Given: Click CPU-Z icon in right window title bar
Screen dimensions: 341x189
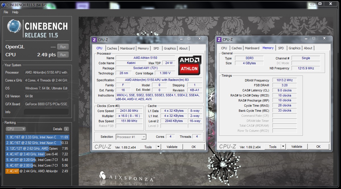Looking at the screenshot, I should (219, 40).
